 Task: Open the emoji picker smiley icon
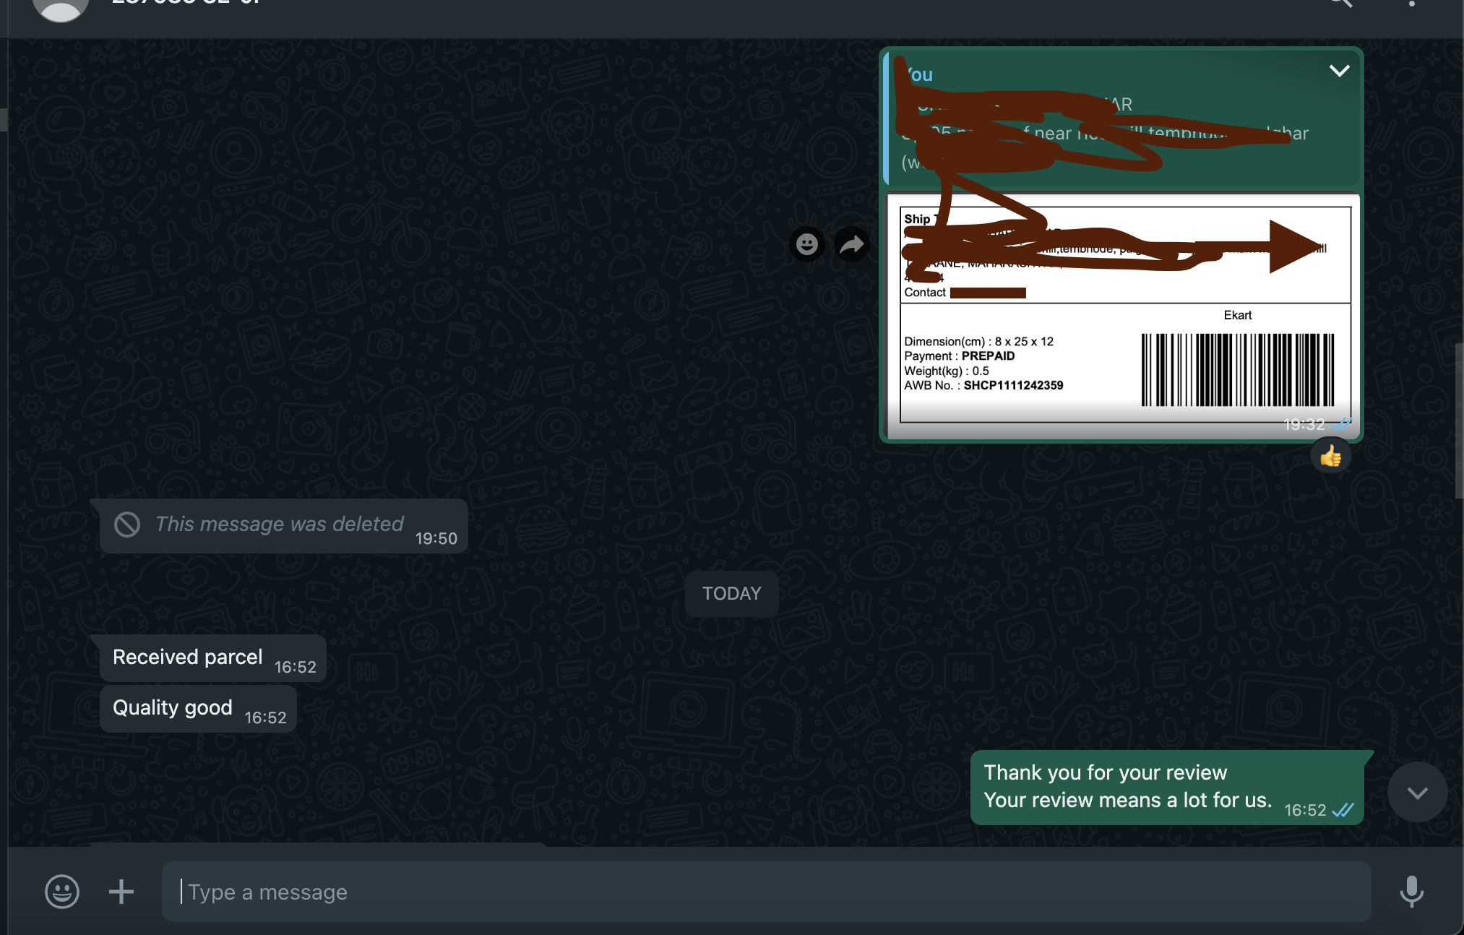pyautogui.click(x=62, y=892)
